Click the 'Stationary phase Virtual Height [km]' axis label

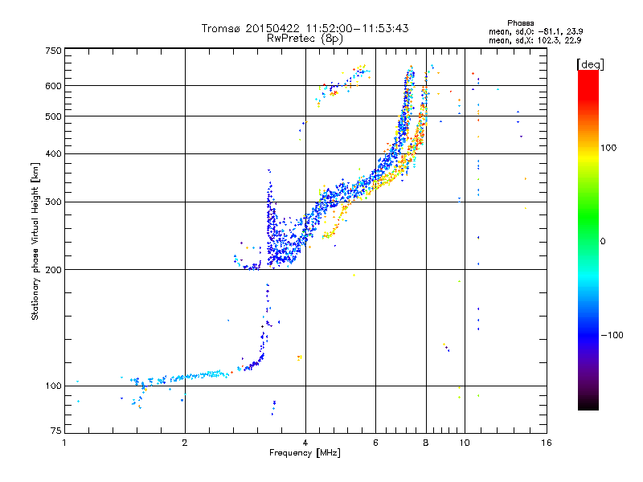35,241
